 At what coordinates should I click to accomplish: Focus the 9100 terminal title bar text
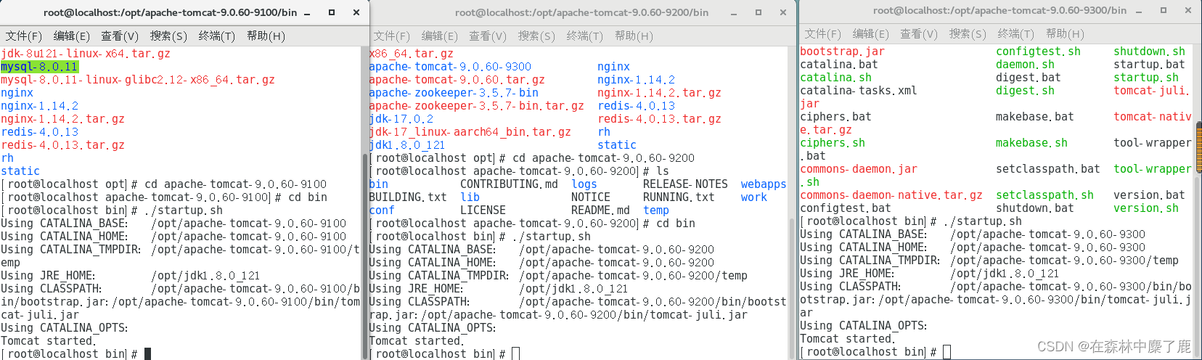[170, 12]
